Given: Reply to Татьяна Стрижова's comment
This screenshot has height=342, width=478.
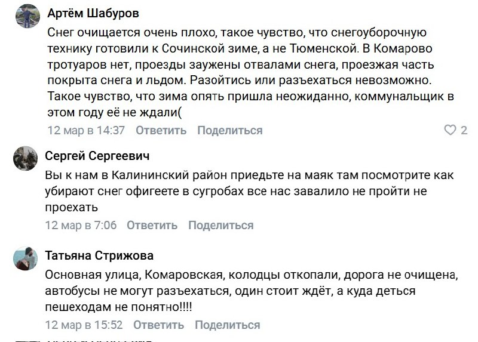Looking at the screenshot, I should click(x=158, y=325).
